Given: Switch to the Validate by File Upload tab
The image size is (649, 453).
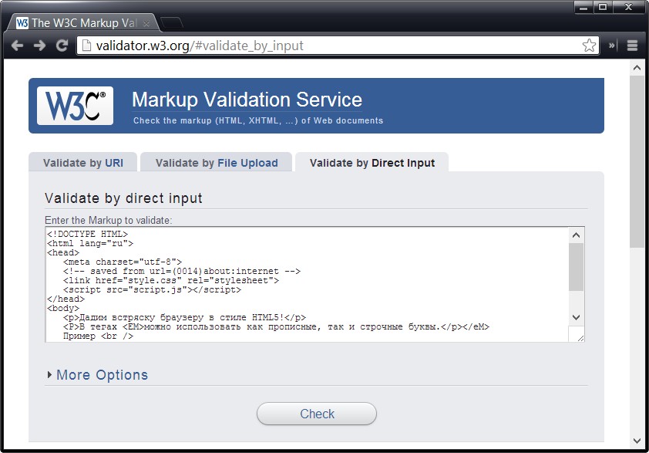Looking at the screenshot, I should (x=217, y=163).
